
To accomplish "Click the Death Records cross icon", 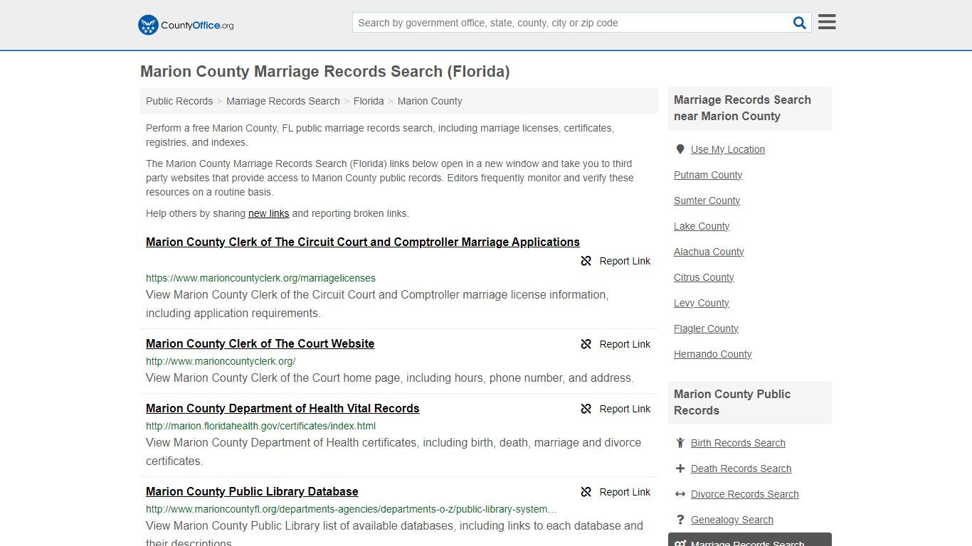I will [680, 469].
